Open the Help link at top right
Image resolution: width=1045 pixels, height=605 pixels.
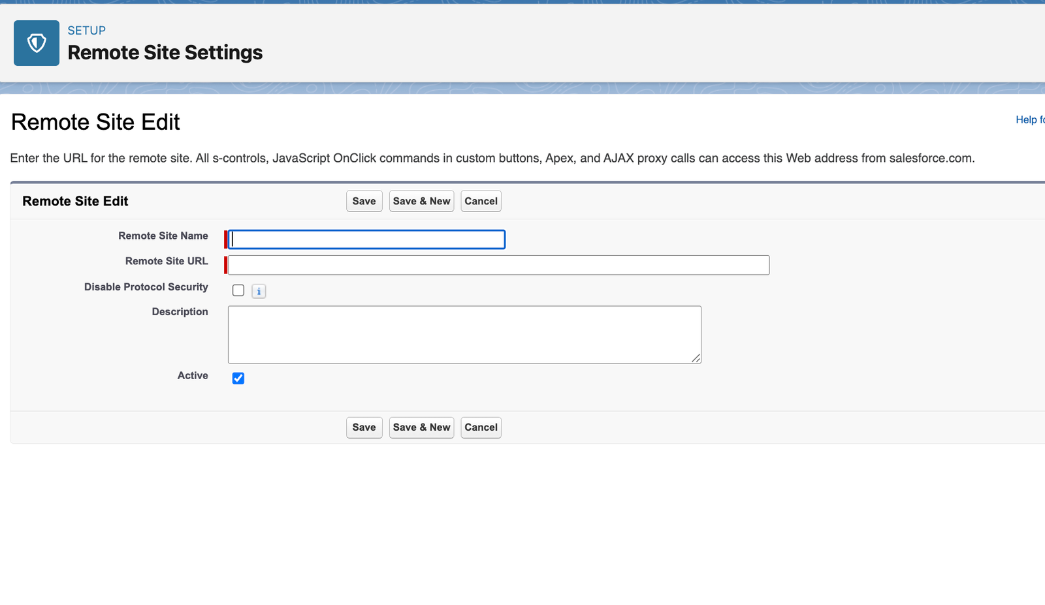pyautogui.click(x=1029, y=119)
